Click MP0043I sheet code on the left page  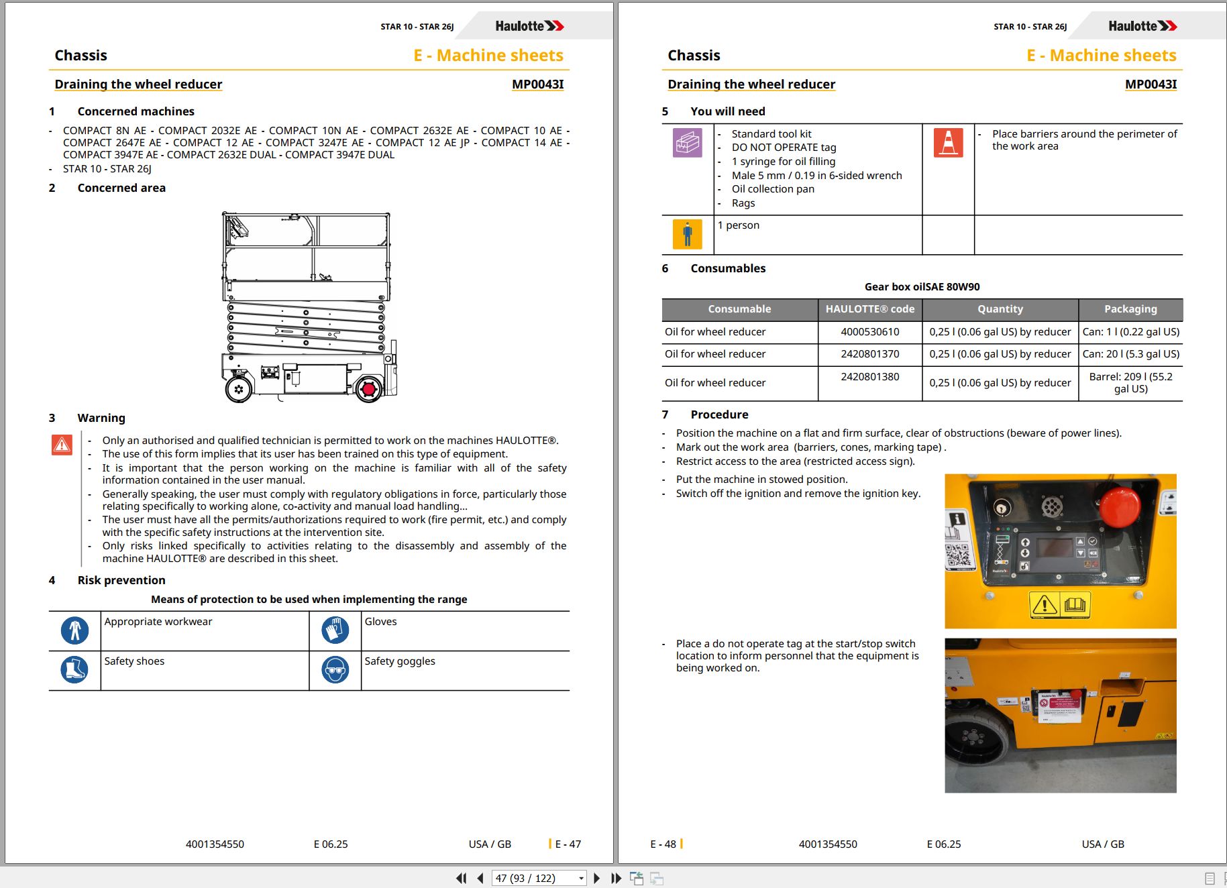537,84
